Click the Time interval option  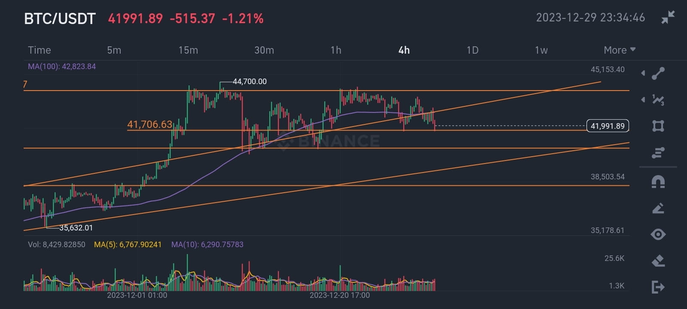pos(39,50)
